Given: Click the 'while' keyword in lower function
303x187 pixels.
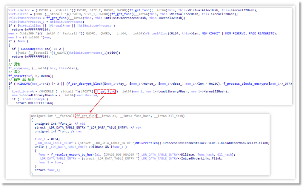Looking at the screenshot, I should 39,147.
